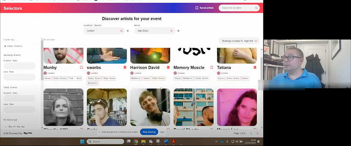Click the magnifier icon in the Location field

coord(122,31)
